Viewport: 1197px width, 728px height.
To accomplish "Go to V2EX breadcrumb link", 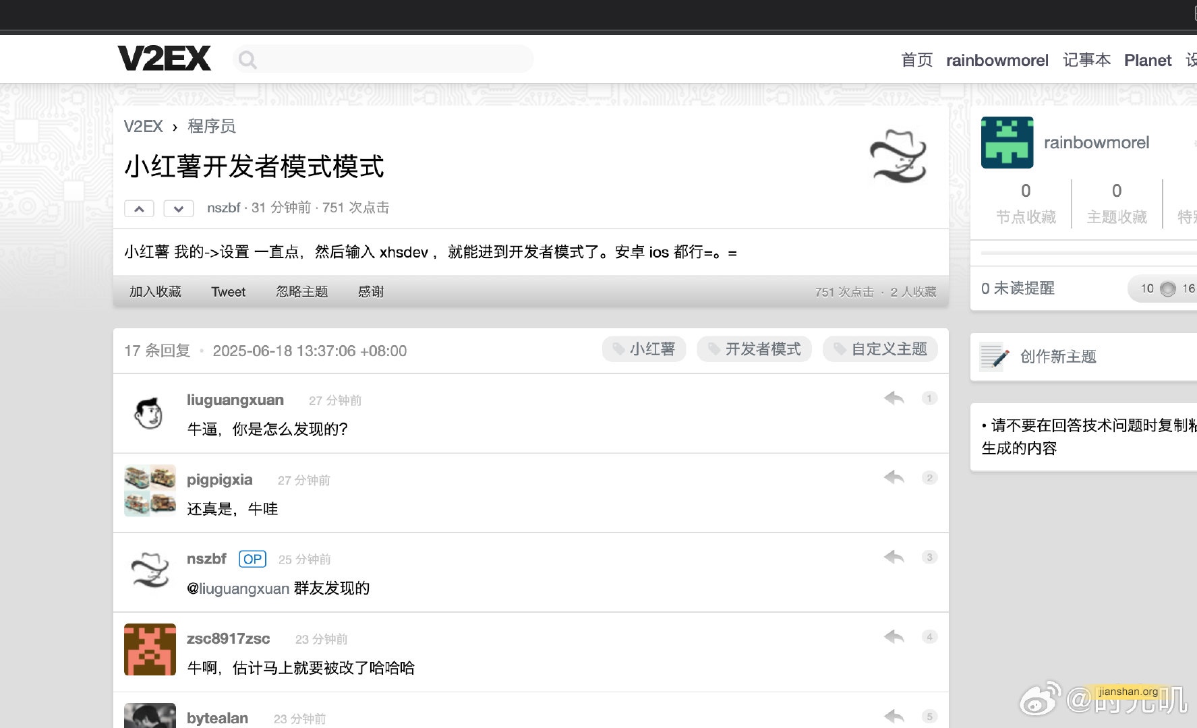I will (x=144, y=126).
